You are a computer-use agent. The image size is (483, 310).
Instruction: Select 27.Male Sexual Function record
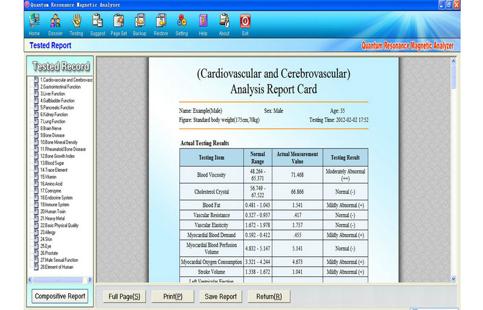coord(59,260)
